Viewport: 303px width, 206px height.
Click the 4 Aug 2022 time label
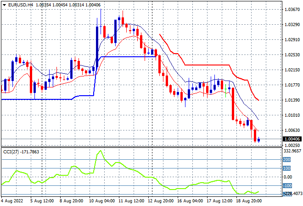[x=12, y=201]
